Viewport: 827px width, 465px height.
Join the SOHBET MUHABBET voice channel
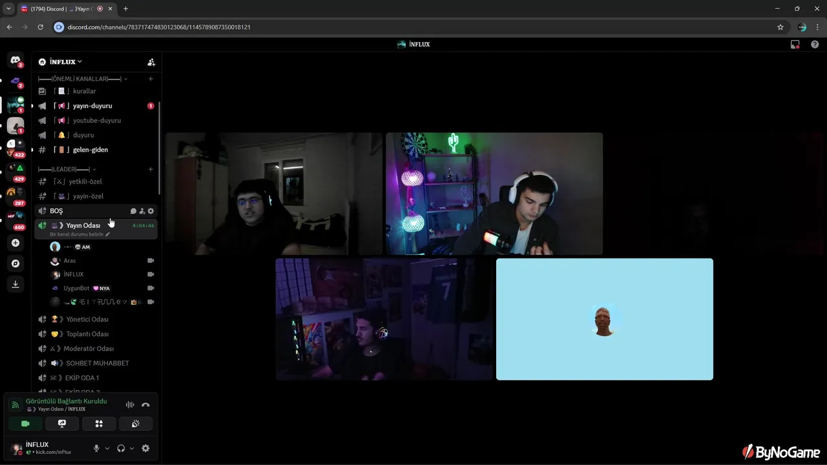(x=96, y=363)
